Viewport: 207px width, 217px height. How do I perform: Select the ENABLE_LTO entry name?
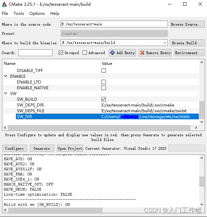click(29, 82)
